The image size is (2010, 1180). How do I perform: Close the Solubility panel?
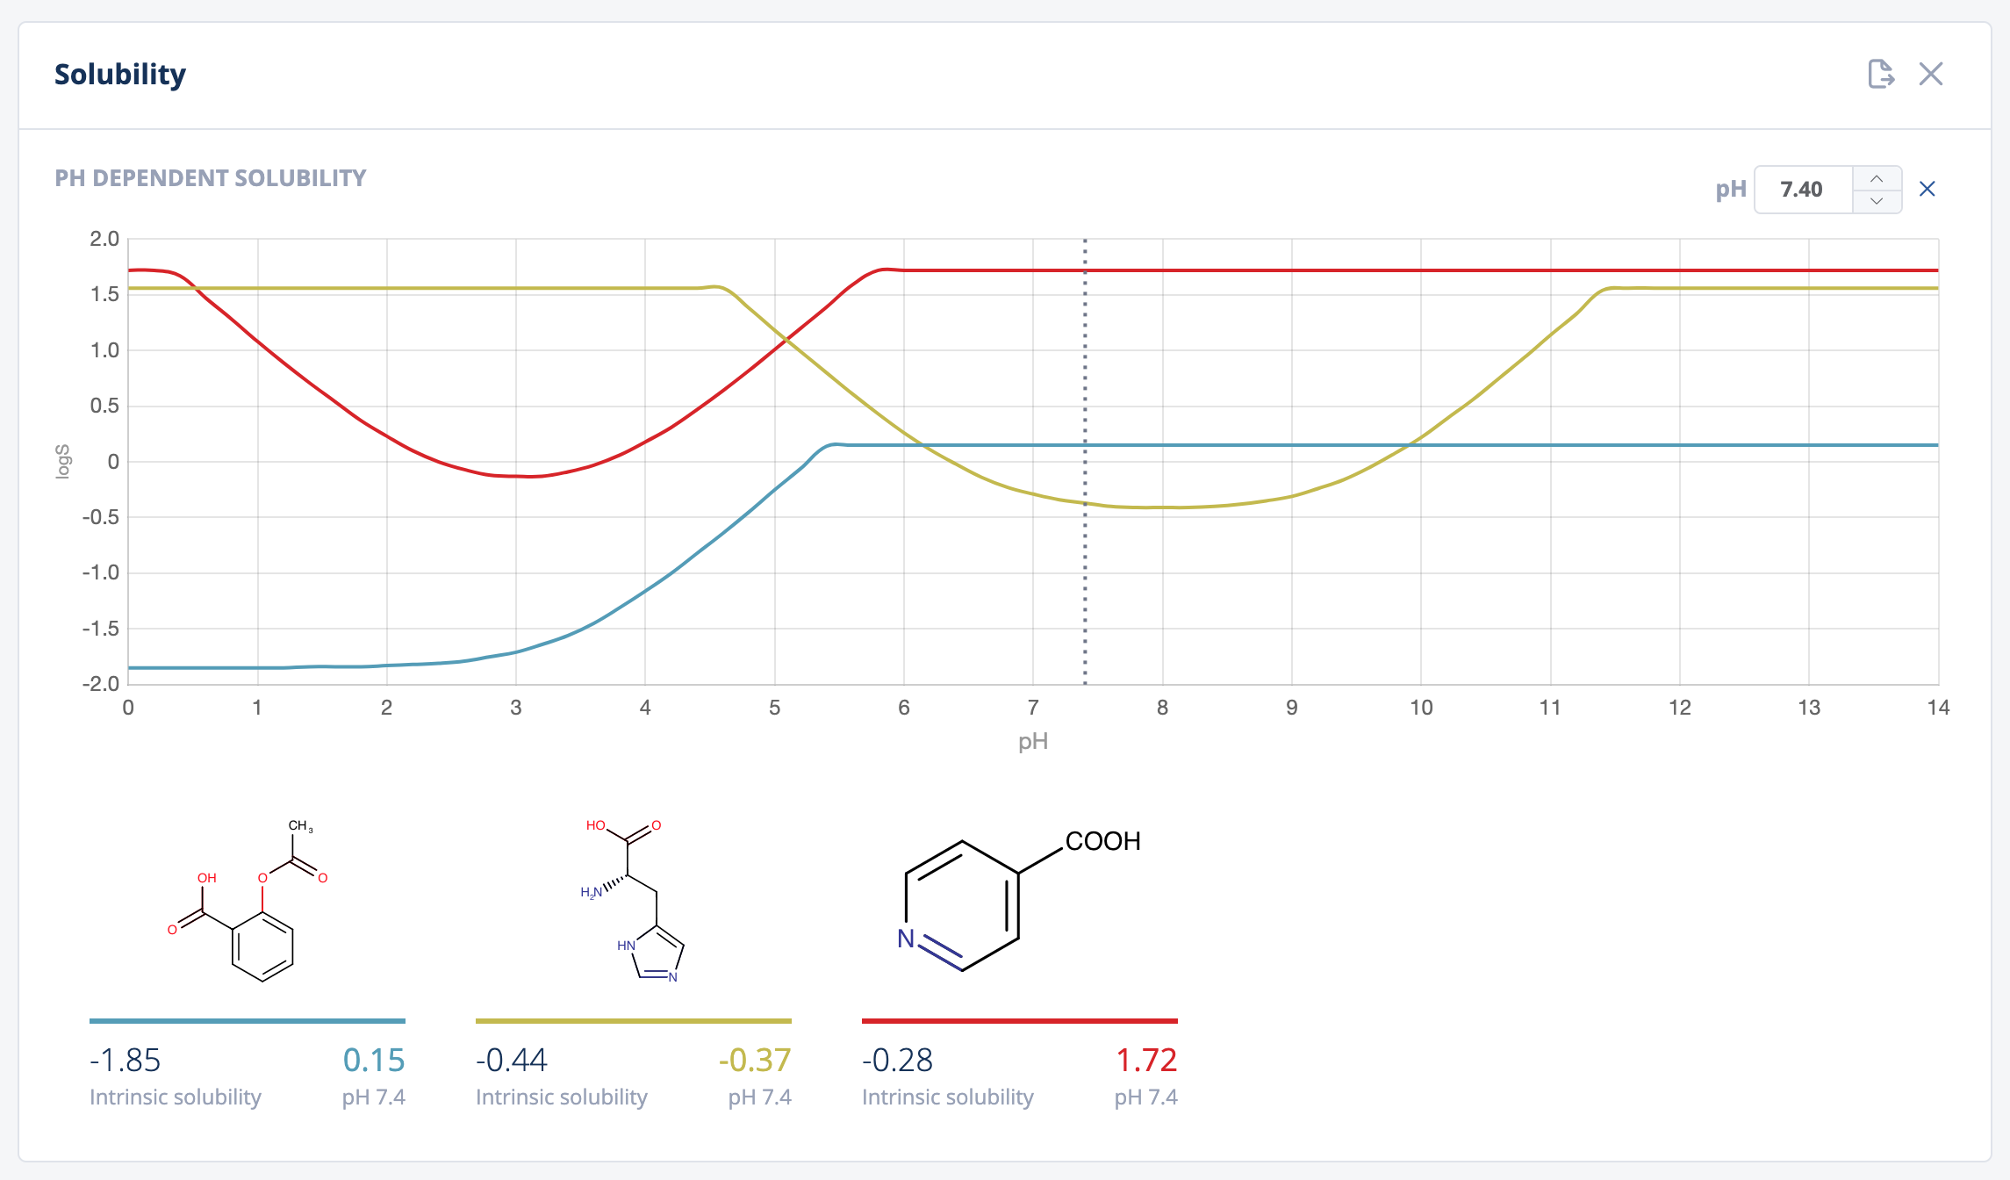1930,74
